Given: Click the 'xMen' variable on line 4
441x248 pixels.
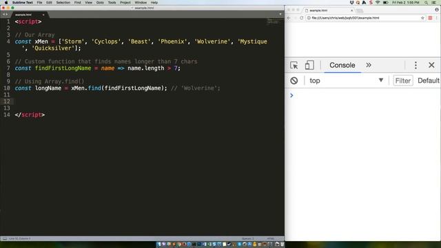Looking at the screenshot, I should [41, 41].
